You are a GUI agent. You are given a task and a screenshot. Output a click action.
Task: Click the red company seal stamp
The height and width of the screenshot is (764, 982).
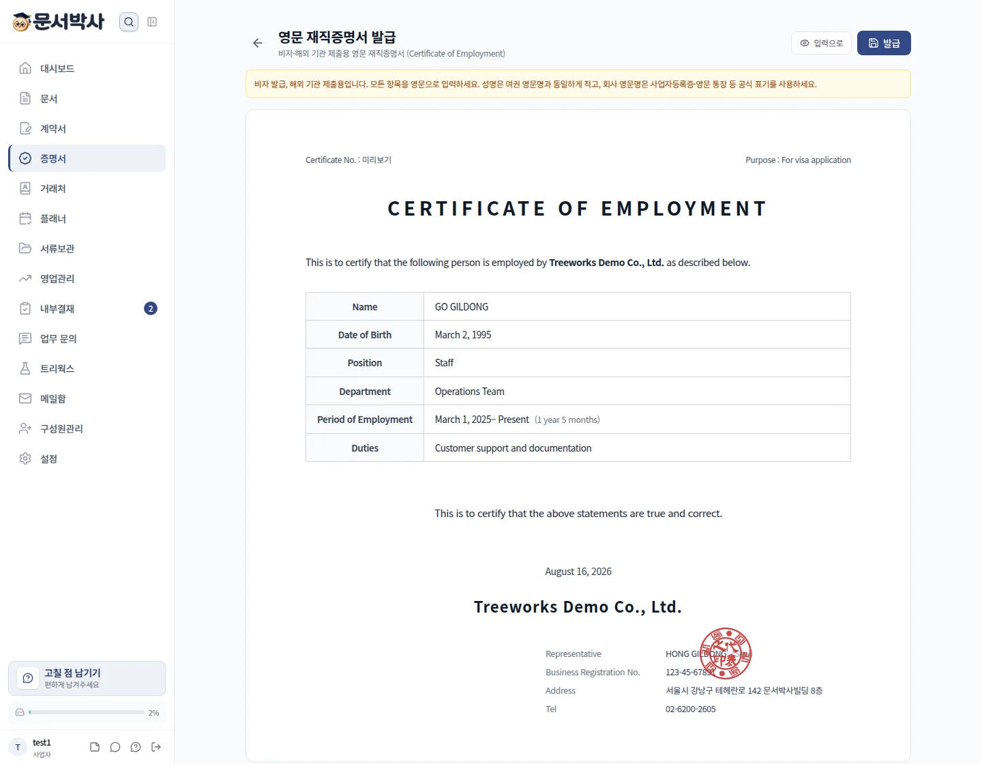click(x=726, y=653)
